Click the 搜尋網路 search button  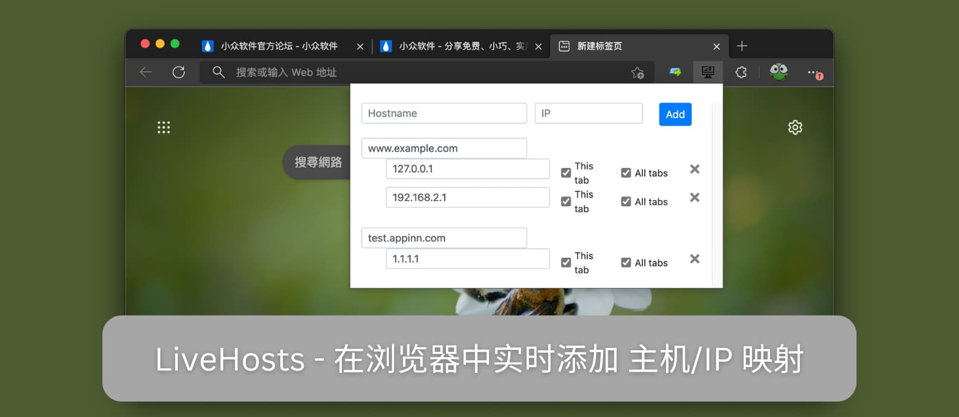pos(318,162)
